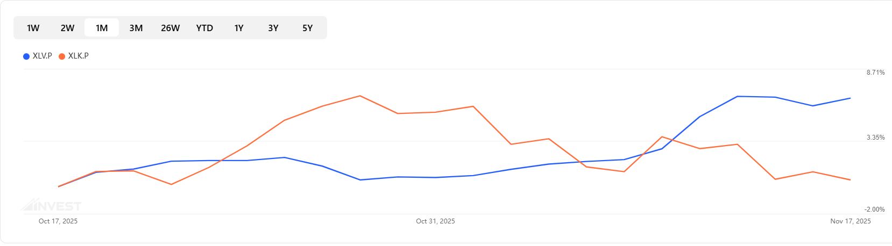View the 1Y time range
Image resolution: width=892 pixels, height=246 pixels.
click(x=239, y=28)
